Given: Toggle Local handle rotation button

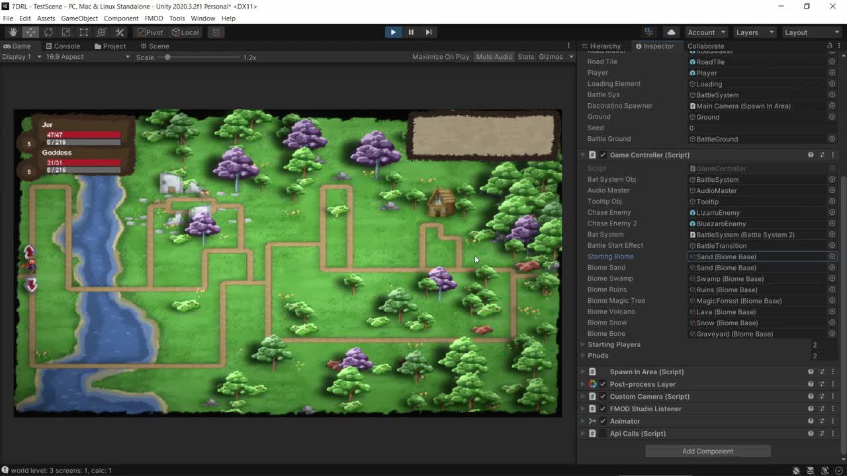Looking at the screenshot, I should 185,32.
